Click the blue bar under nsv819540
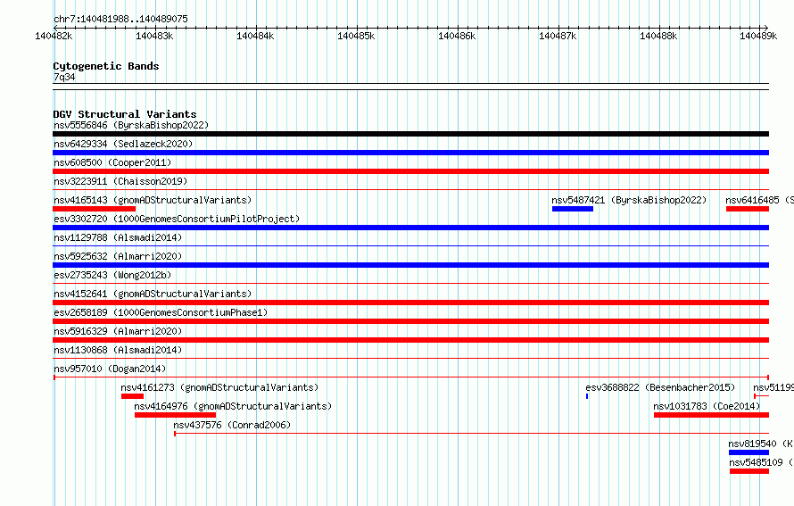This screenshot has width=794, height=506. click(x=749, y=452)
